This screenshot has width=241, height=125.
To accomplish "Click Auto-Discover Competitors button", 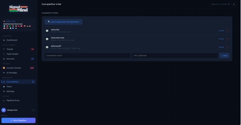I will (x=63, y=22).
